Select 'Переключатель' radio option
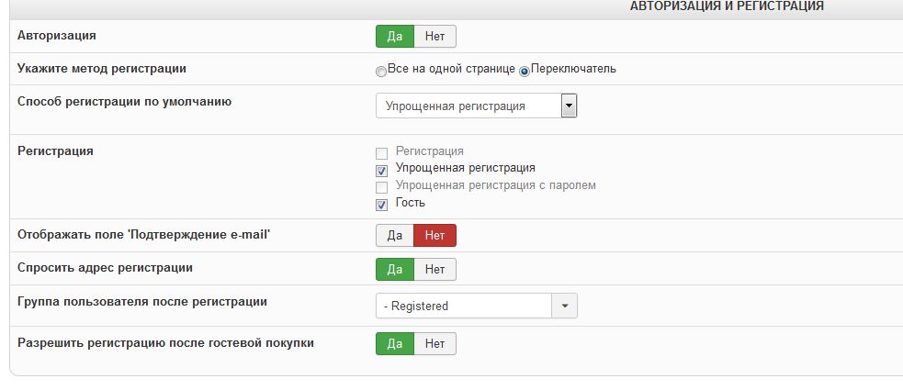The height and width of the screenshot is (390, 903). 524,72
